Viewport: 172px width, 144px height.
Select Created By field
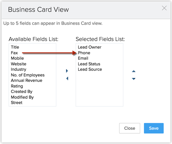[22, 91]
